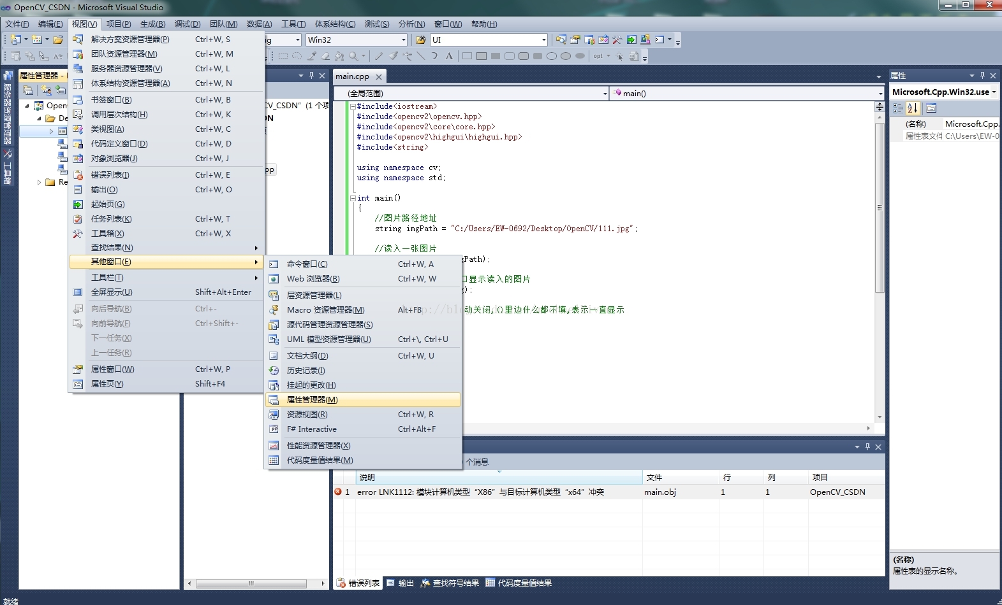Image resolution: width=1002 pixels, height=605 pixels.
Task: Click the 类视图 icon in the 视图 menu
Action: [x=78, y=129]
